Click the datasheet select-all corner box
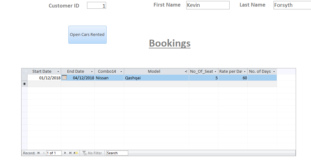Image resolution: width=311 pixels, height=163 pixels. coord(24,72)
